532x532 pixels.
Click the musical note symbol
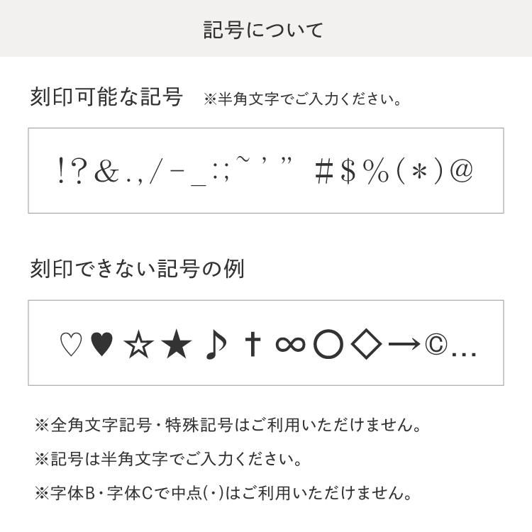point(216,345)
